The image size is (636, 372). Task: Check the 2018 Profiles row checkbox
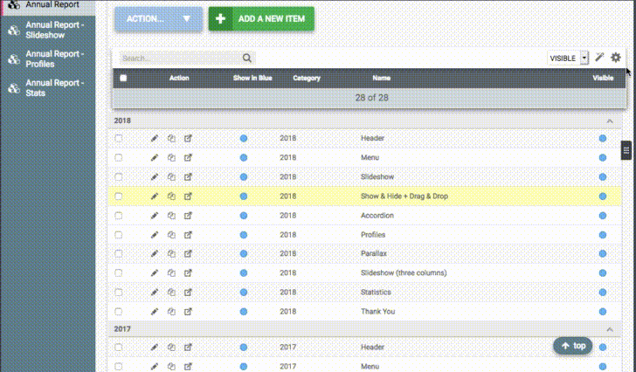coord(119,235)
